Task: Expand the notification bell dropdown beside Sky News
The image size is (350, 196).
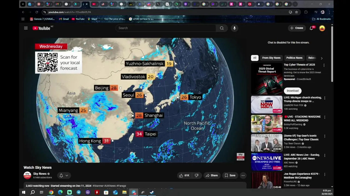Action: pyautogui.click(x=64, y=176)
